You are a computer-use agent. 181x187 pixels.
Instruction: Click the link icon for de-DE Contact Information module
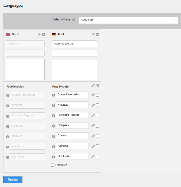tap(93, 95)
